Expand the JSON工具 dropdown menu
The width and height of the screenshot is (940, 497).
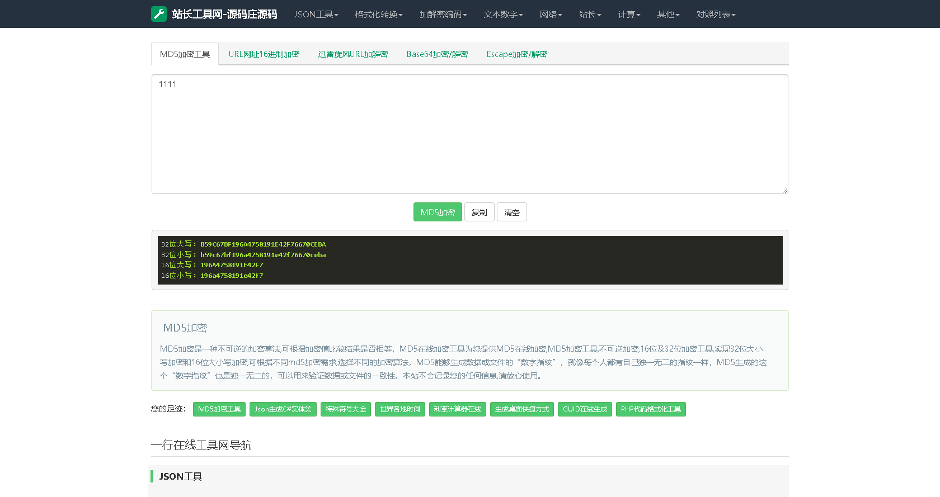tap(316, 14)
